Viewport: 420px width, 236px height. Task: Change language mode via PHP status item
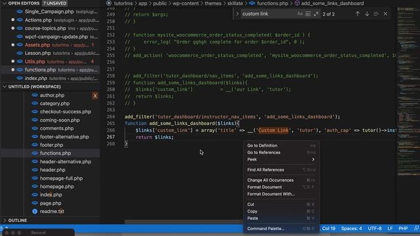point(403,229)
